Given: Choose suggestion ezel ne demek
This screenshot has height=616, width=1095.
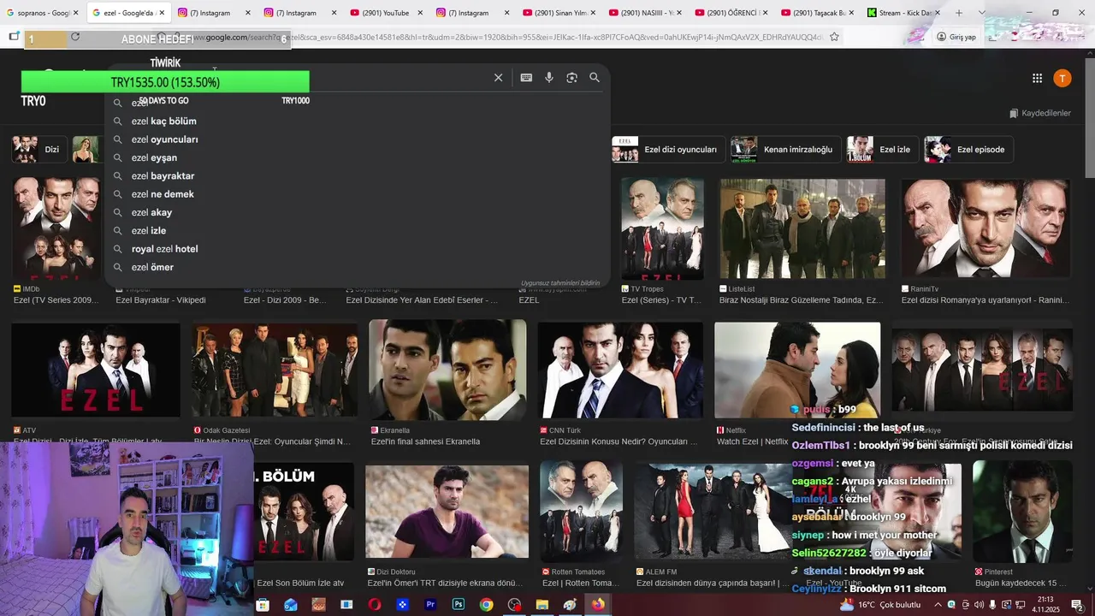Looking at the screenshot, I should tap(358, 194).
